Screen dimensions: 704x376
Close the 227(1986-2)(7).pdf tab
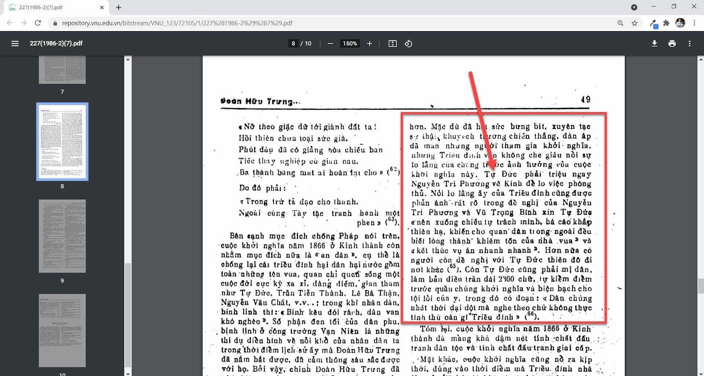[102, 7]
